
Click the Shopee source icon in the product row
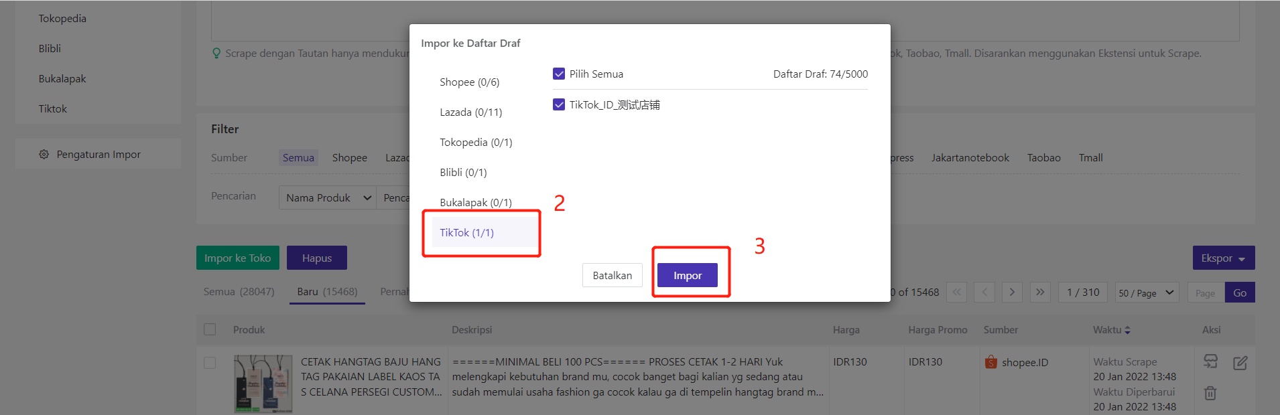pos(991,362)
